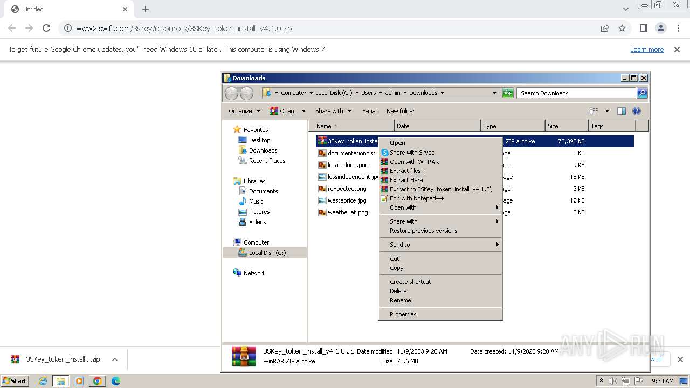Expand Open with submenu

(440, 207)
